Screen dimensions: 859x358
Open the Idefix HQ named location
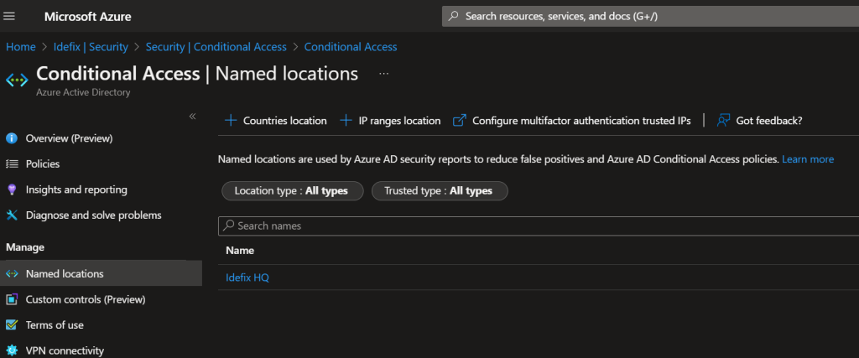[247, 278]
